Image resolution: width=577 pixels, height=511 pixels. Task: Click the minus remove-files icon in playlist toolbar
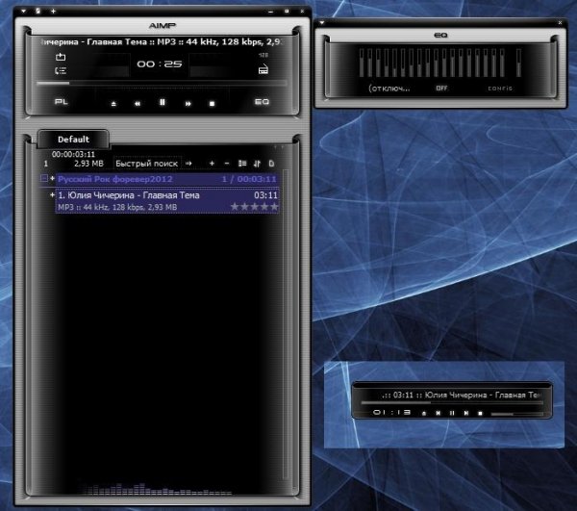(x=227, y=163)
